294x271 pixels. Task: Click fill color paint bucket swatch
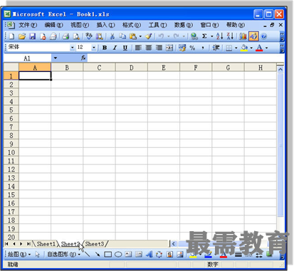(244, 48)
